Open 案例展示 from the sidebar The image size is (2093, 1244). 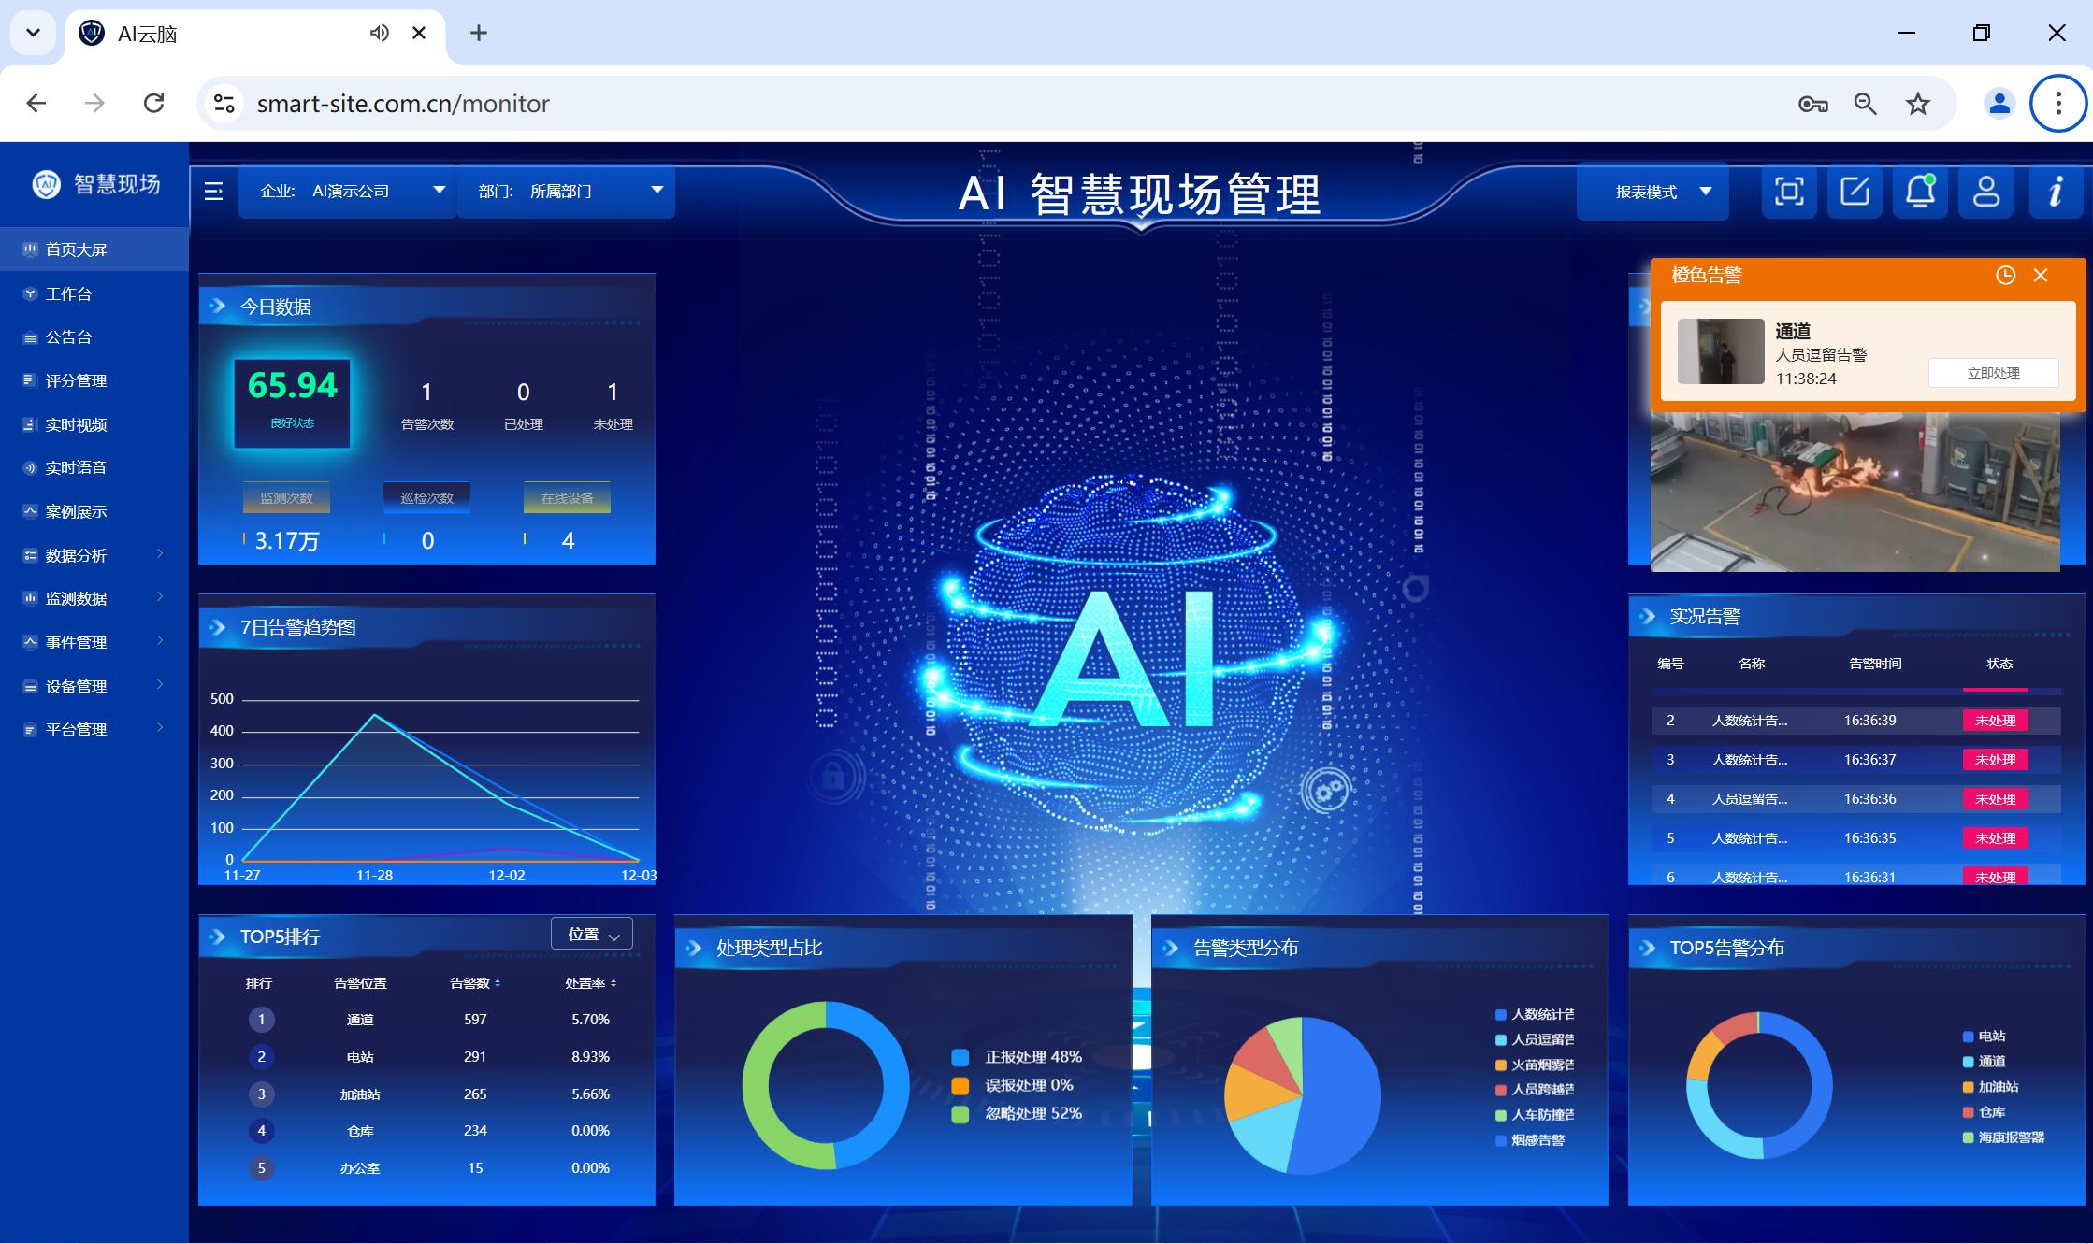(x=94, y=511)
